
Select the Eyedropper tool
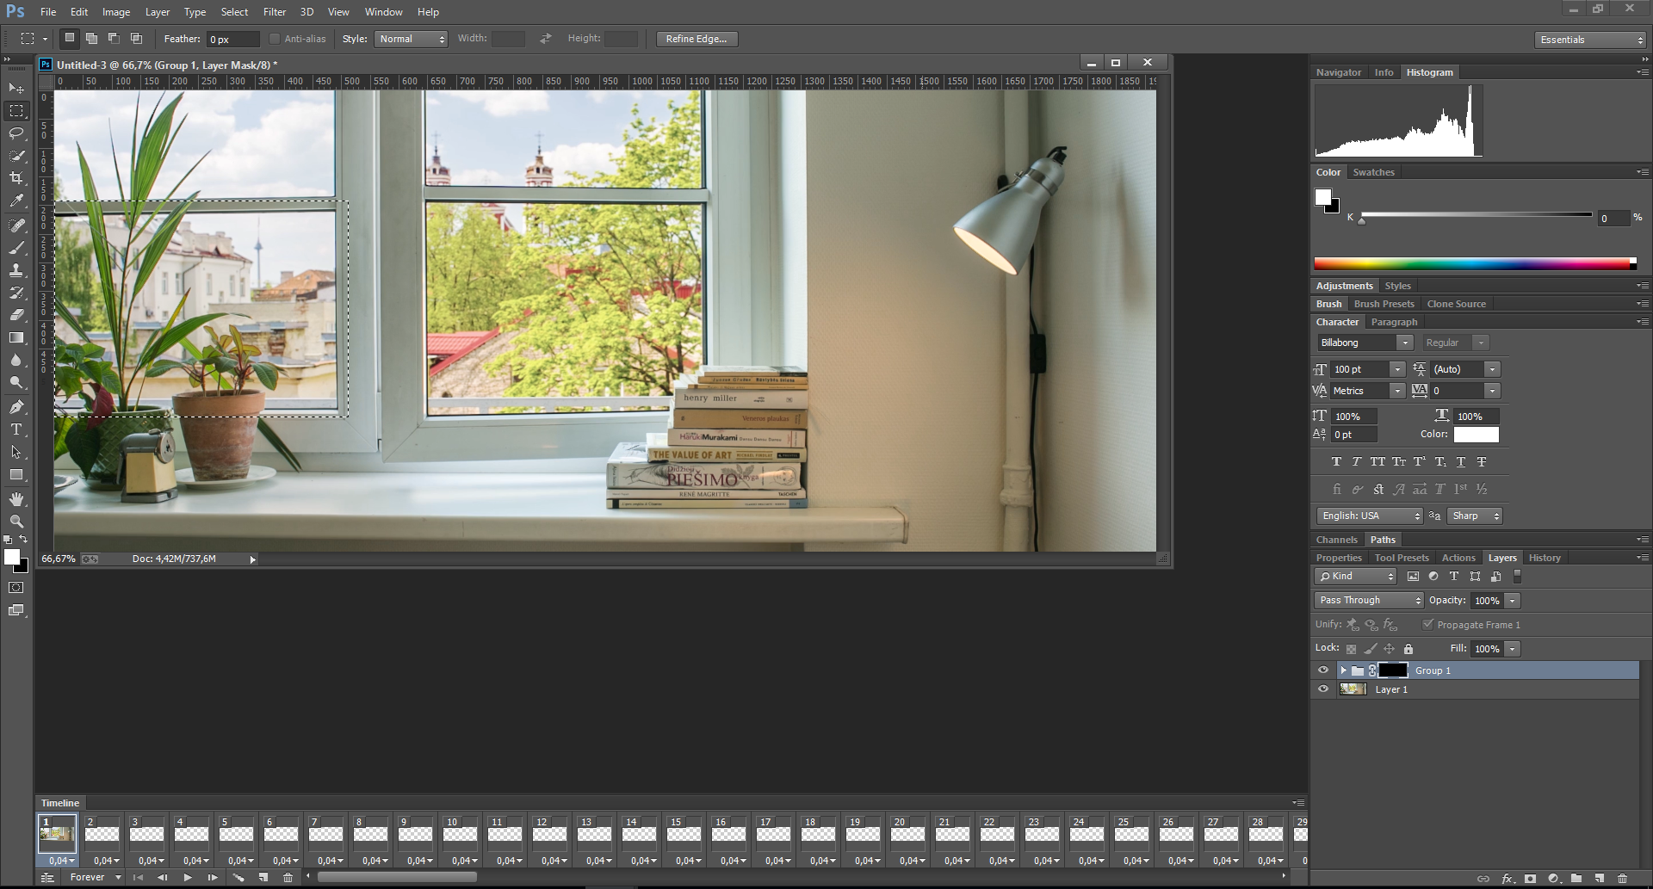click(x=16, y=201)
